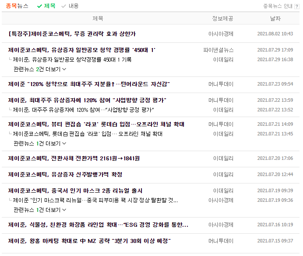Click date 2021.07.29 16:38
The height and width of the screenshot is (256, 303).
[x=275, y=59]
